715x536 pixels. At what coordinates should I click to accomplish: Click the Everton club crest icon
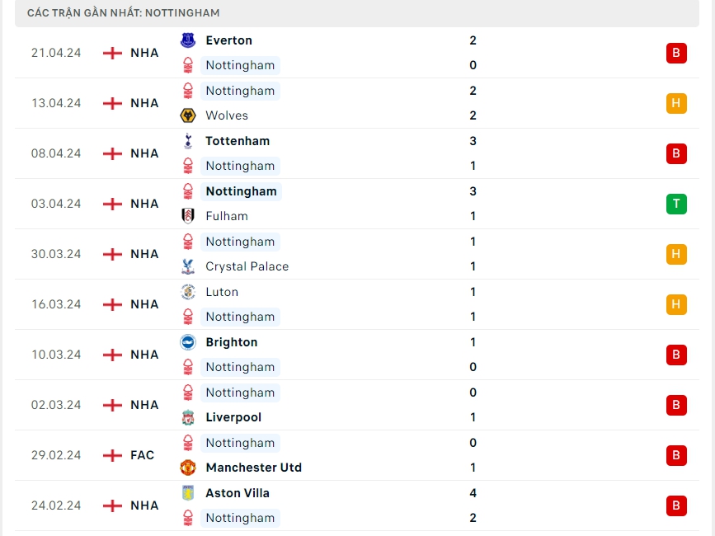189,40
